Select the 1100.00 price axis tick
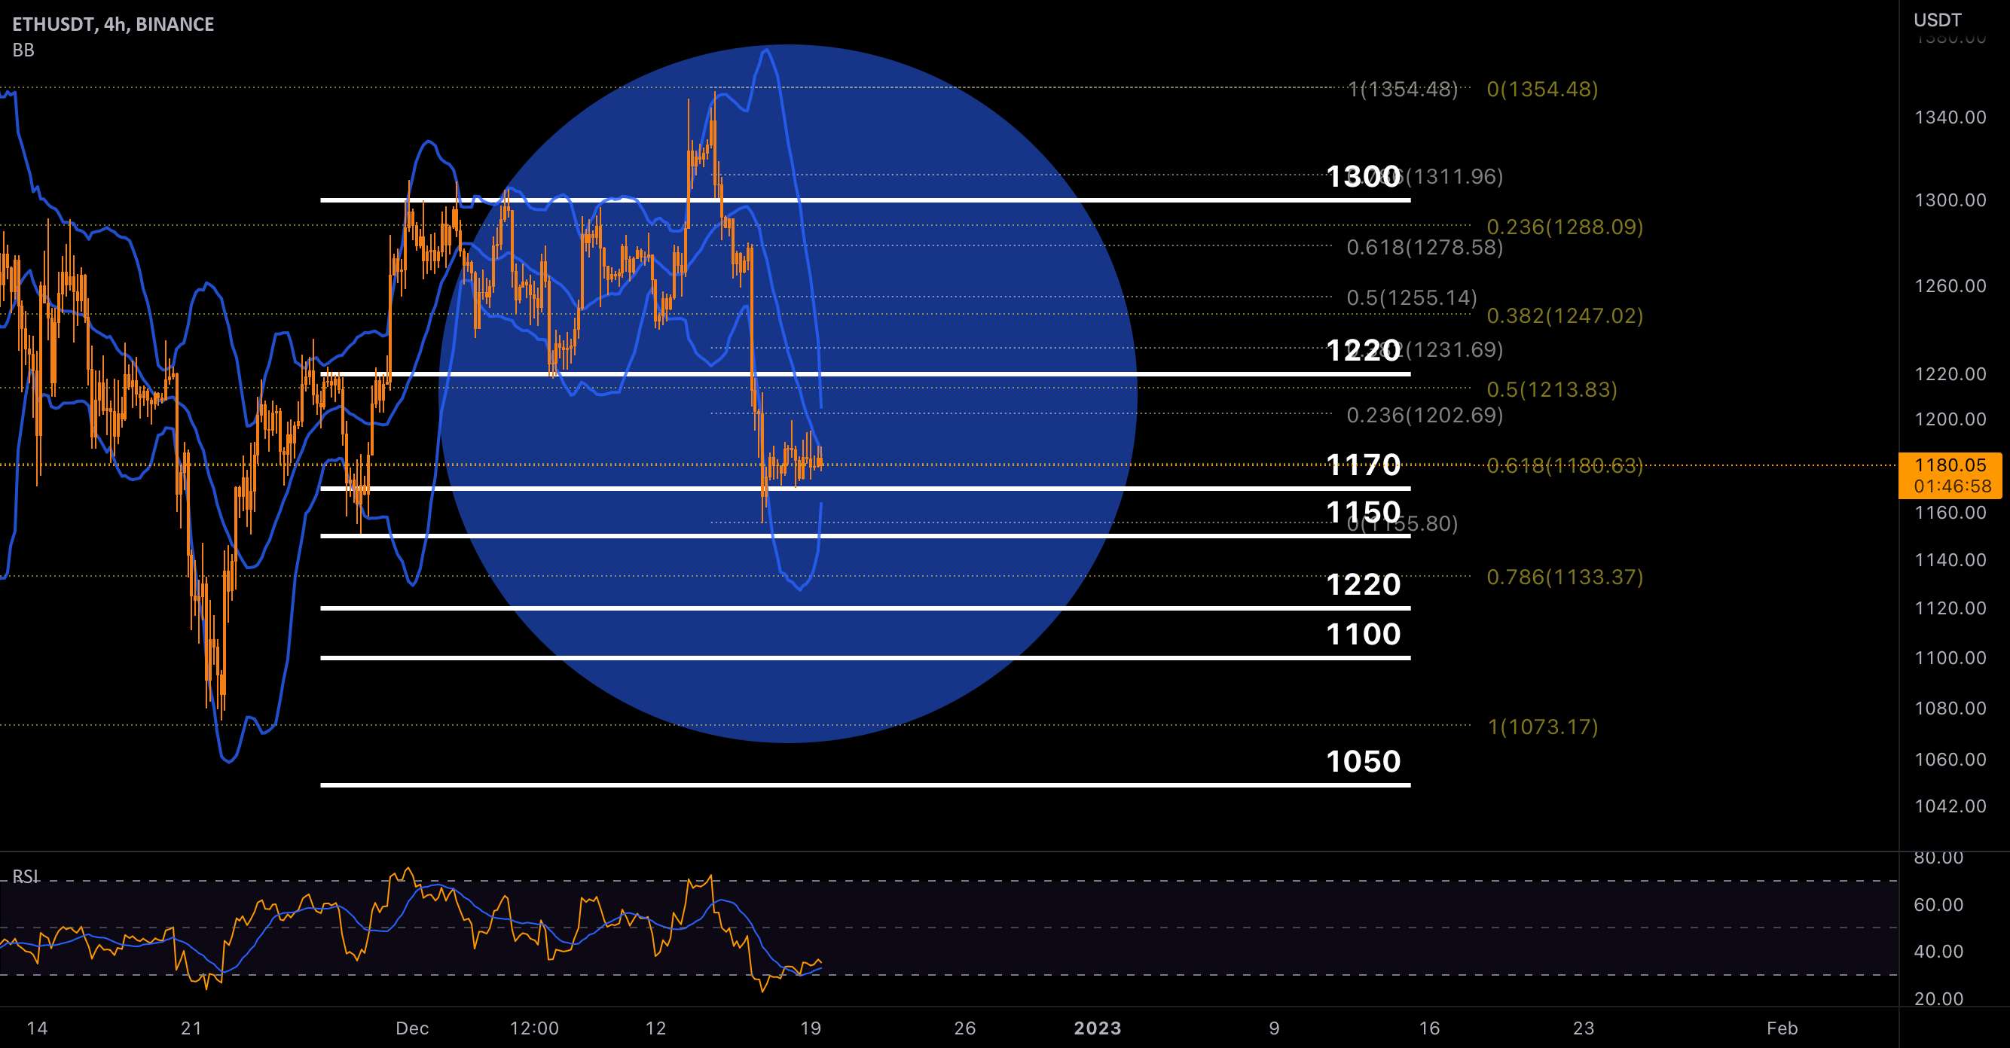The height and width of the screenshot is (1048, 2010). (x=1950, y=657)
